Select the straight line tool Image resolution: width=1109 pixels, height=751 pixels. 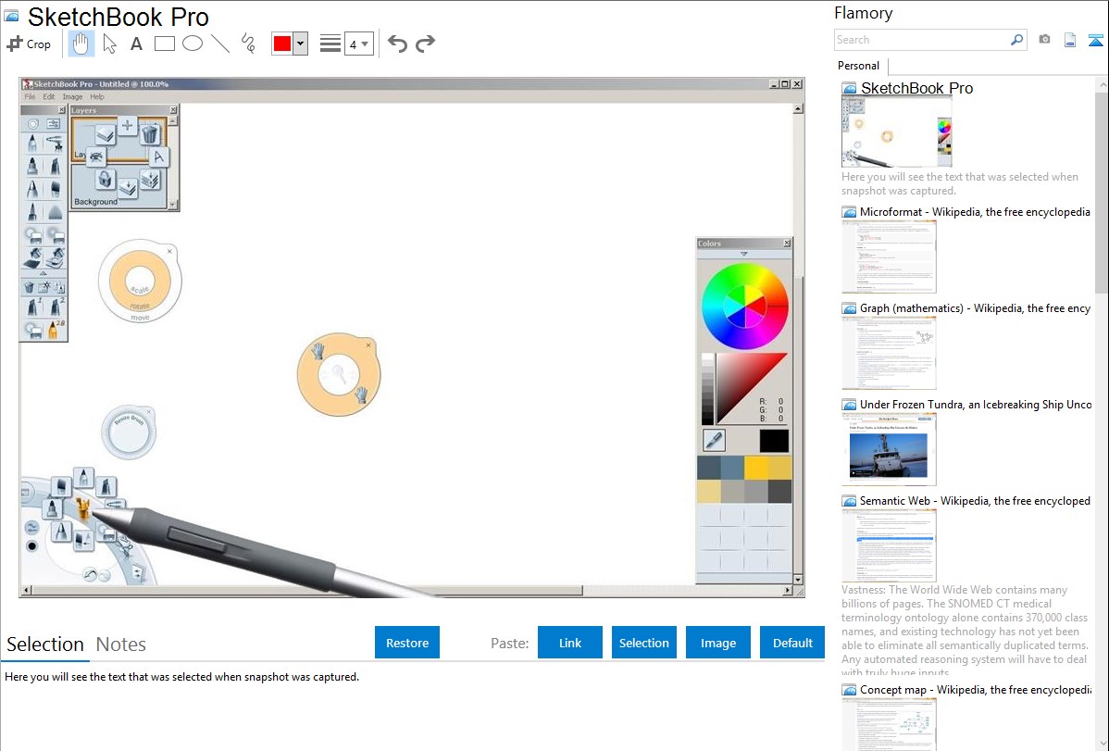(x=220, y=44)
